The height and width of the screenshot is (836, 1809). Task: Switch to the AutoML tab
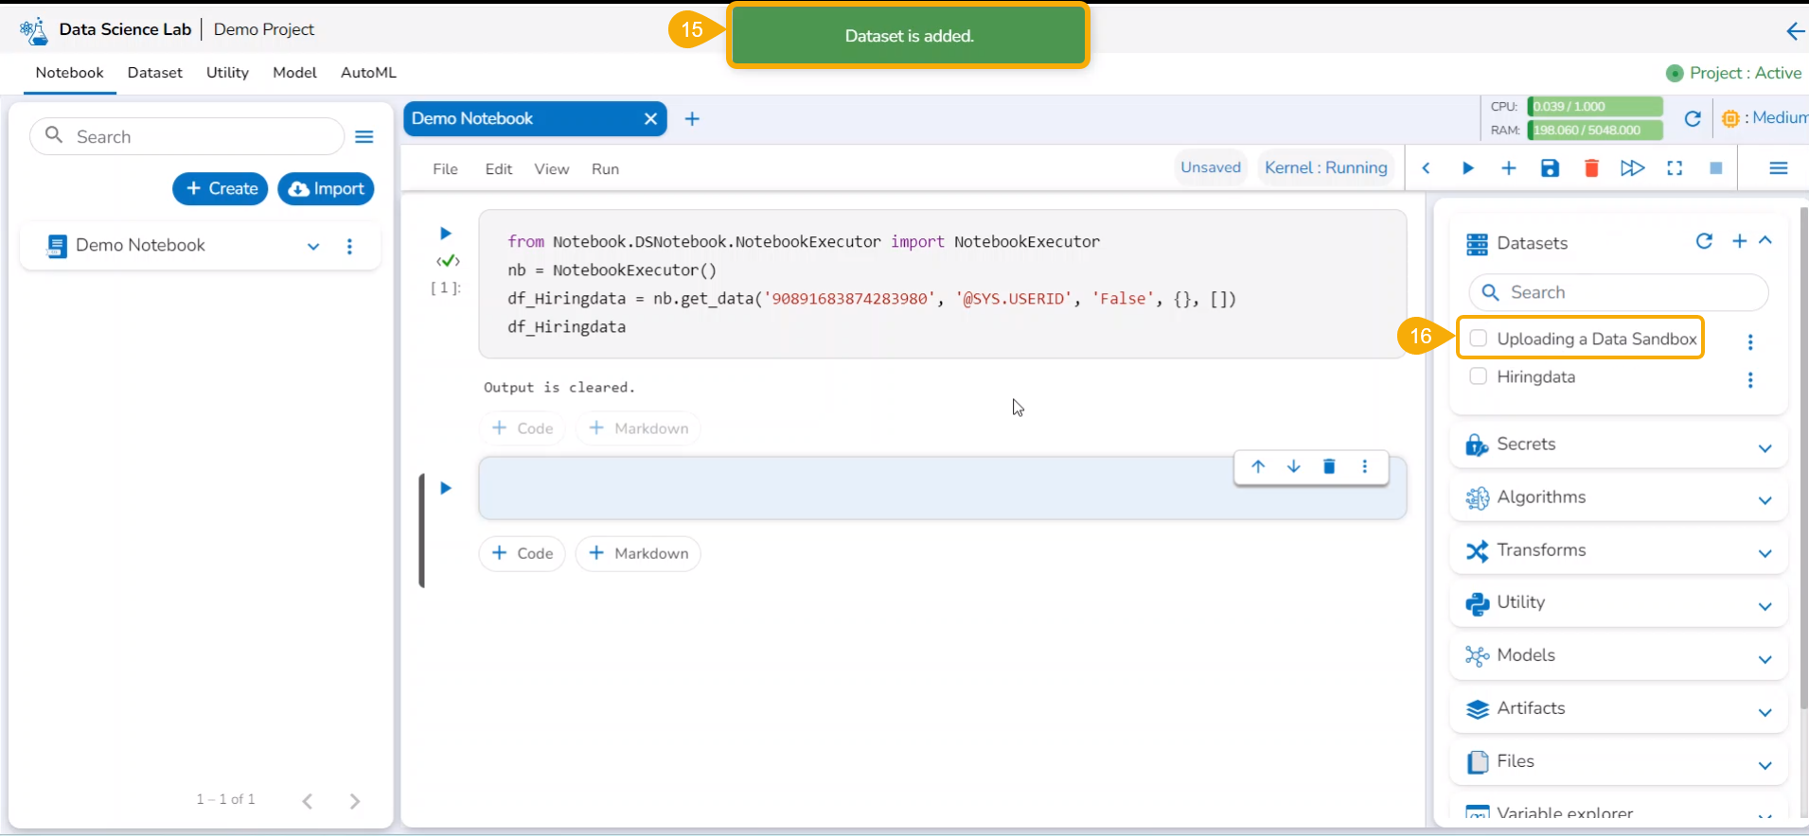368,73
